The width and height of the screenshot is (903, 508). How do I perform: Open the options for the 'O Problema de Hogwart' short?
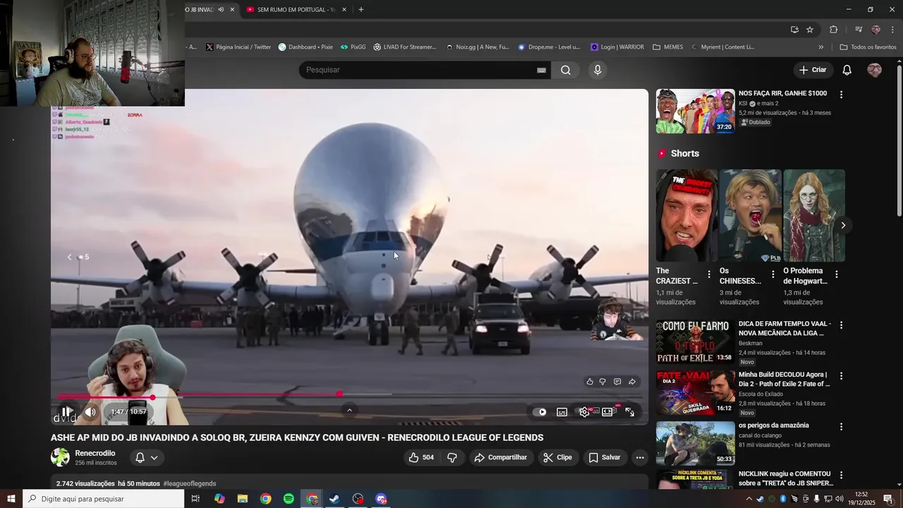(837, 274)
